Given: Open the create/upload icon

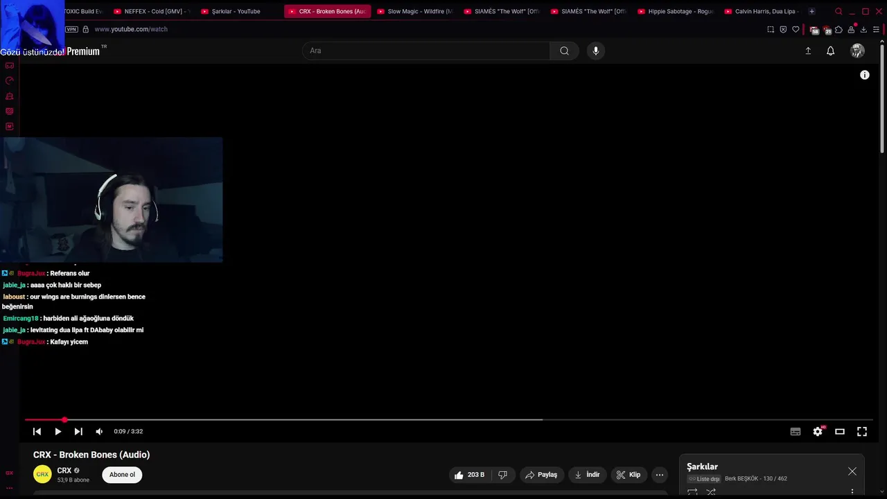Looking at the screenshot, I should pos(808,51).
